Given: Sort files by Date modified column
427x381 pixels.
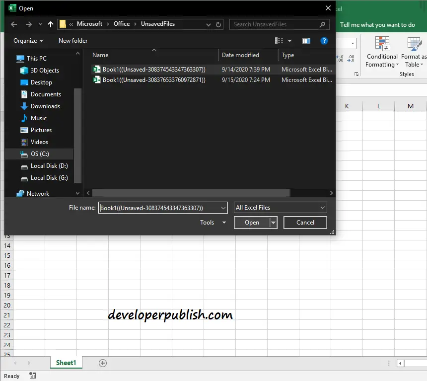Looking at the screenshot, I should point(240,55).
